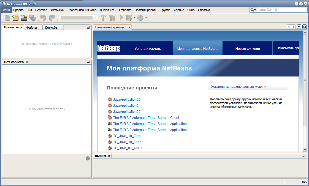Image resolution: width=309 pixels, height=186 pixels.
Task: Select the Узнать и изучить tab
Action: [148, 48]
